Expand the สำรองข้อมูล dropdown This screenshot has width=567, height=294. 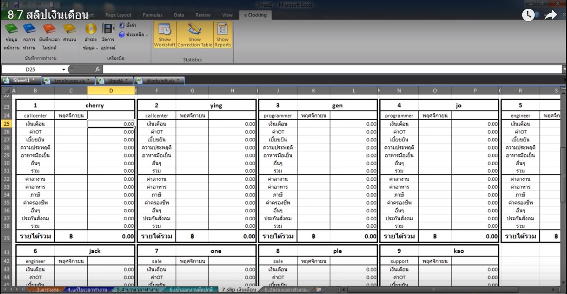tap(90, 48)
